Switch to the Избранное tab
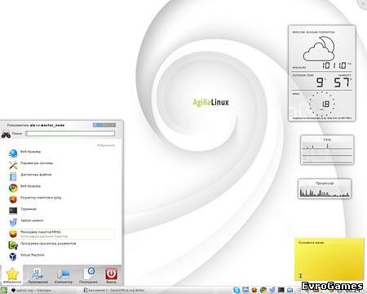Viewport: 367px width, 294px height. (x=12, y=275)
